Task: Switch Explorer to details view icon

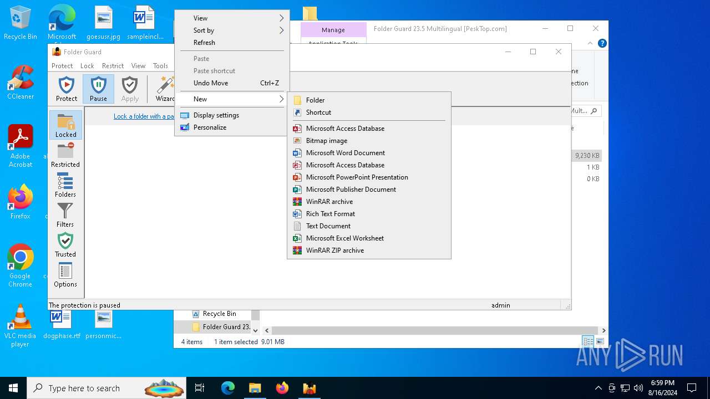Action: pyautogui.click(x=588, y=341)
